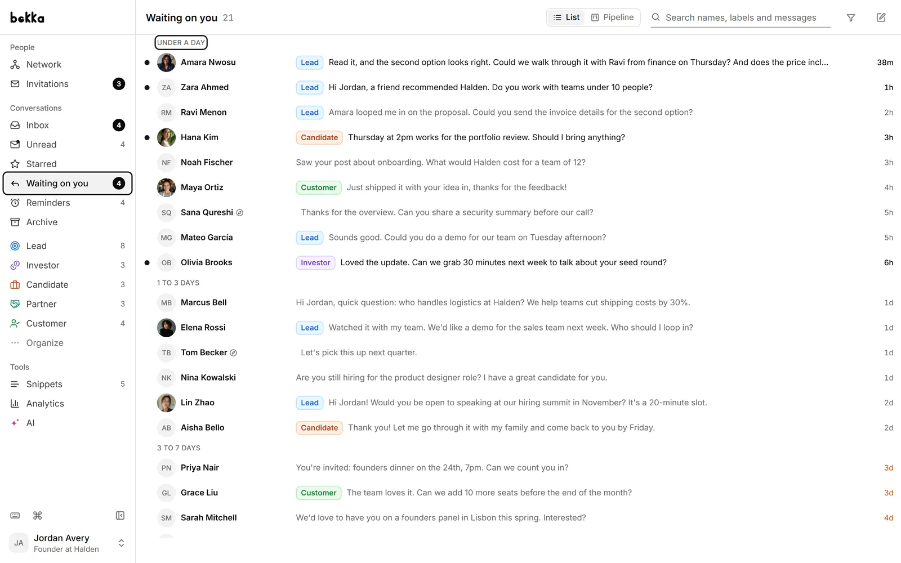Select the Customer label in sidebar
The image size is (901, 563).
coord(68,324)
